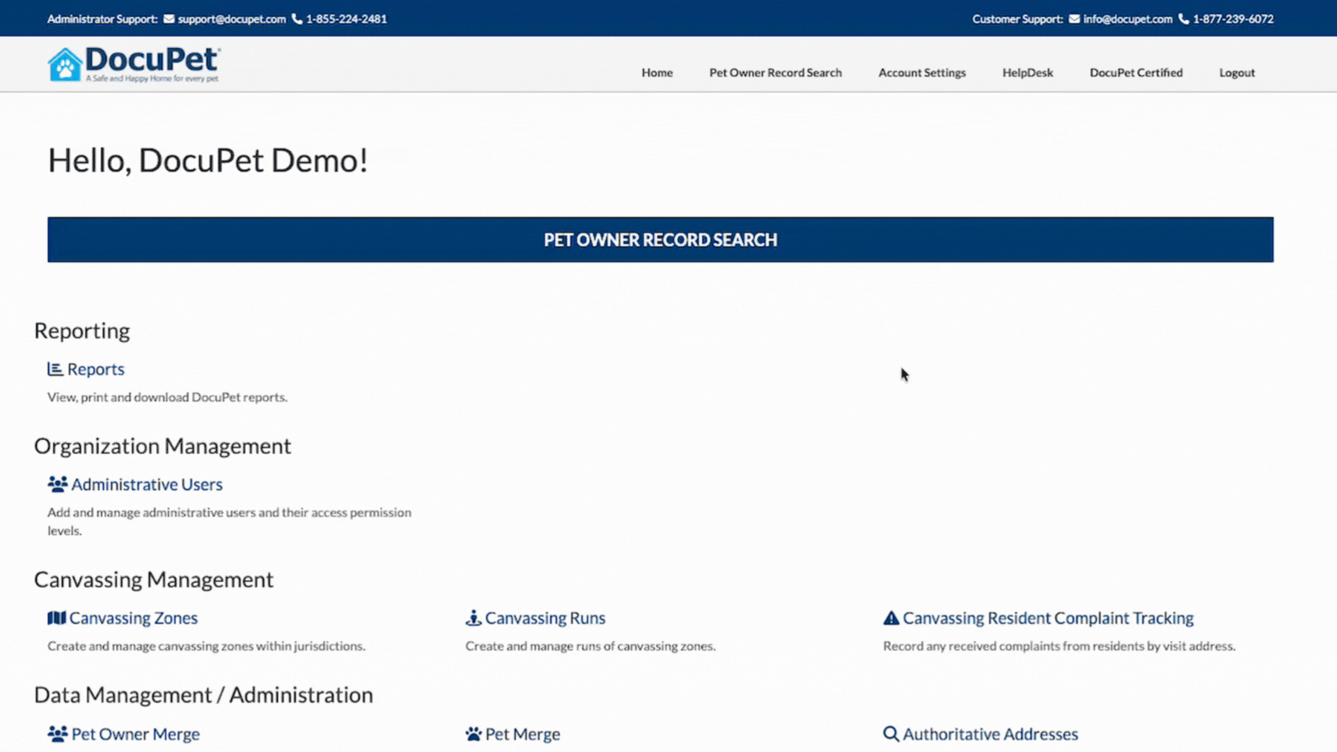Open Pet Owner Record Search nav item
This screenshot has height=752, width=1337.
click(x=776, y=72)
